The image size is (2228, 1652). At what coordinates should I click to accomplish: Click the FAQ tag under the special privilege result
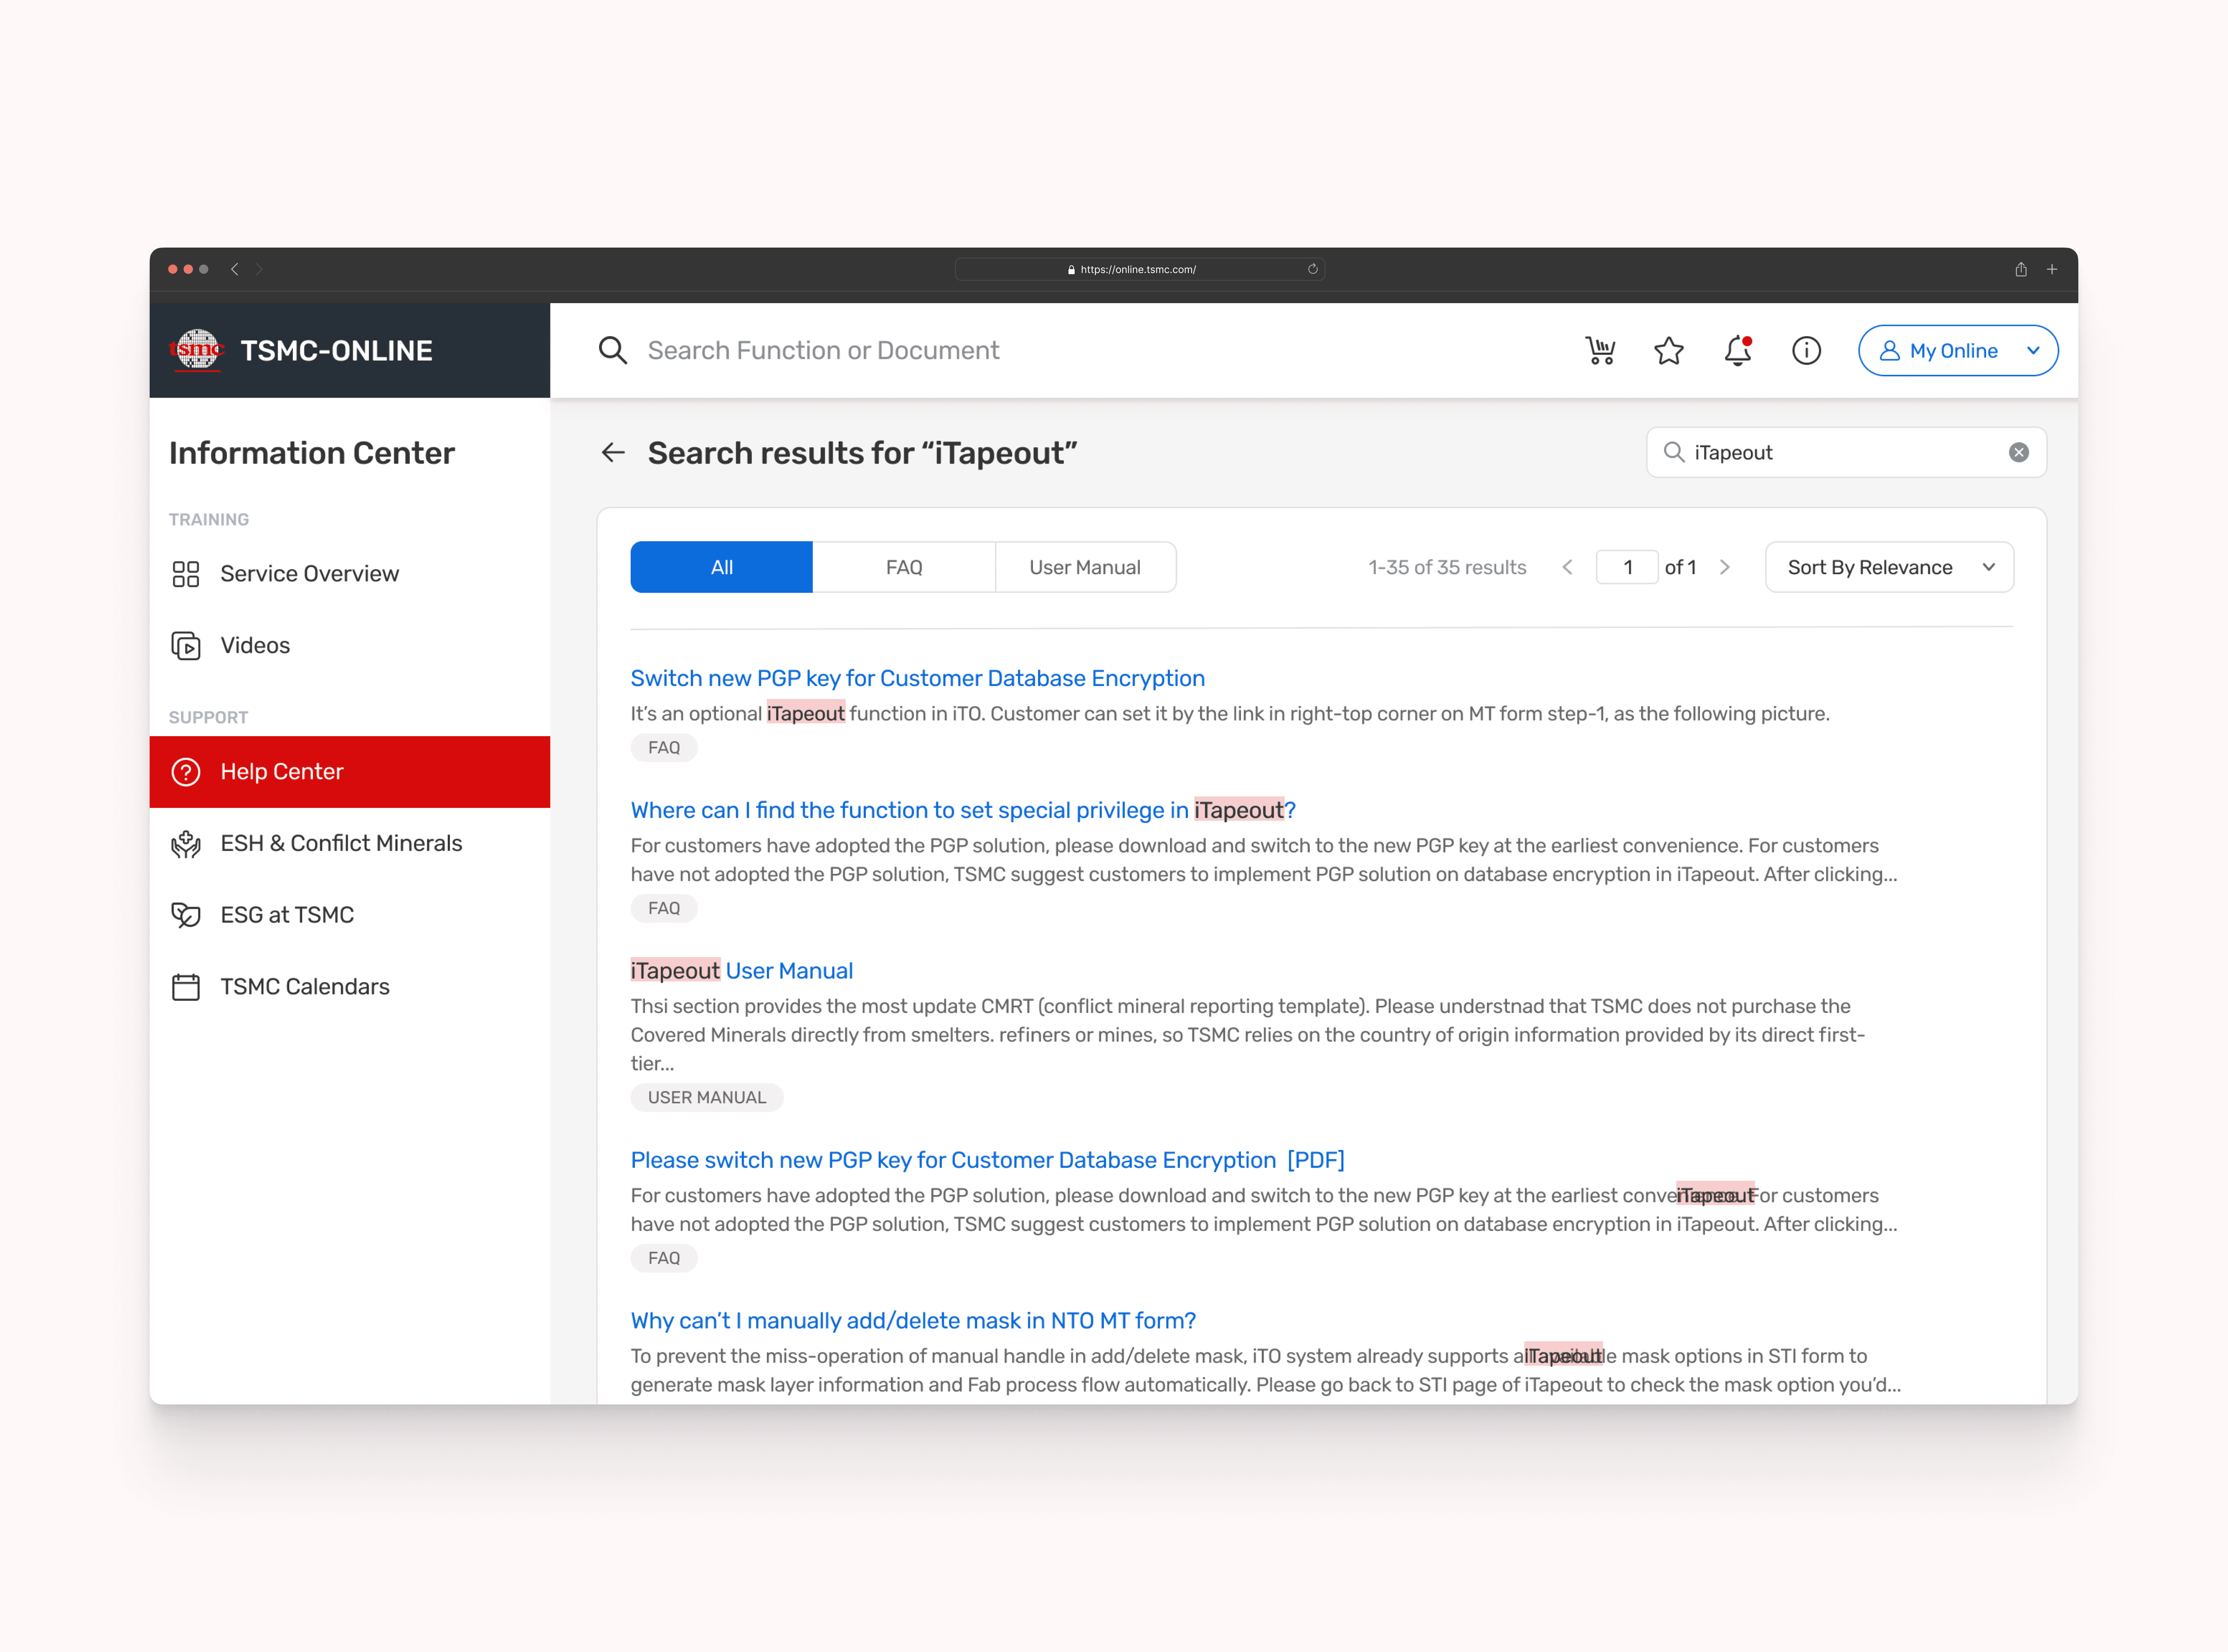point(664,908)
